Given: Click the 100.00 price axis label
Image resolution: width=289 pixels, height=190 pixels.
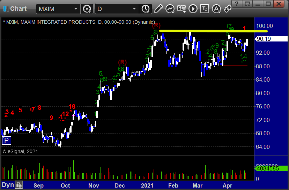Looking at the screenshot, I should coord(265,26).
